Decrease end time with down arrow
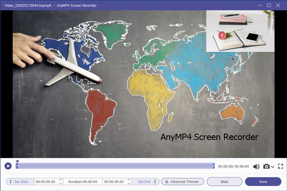 (129, 183)
